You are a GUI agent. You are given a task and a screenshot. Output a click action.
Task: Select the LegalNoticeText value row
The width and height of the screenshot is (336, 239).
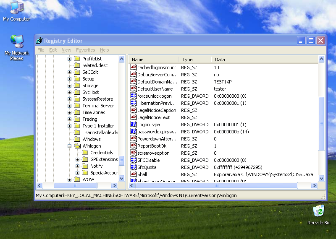(x=223, y=117)
